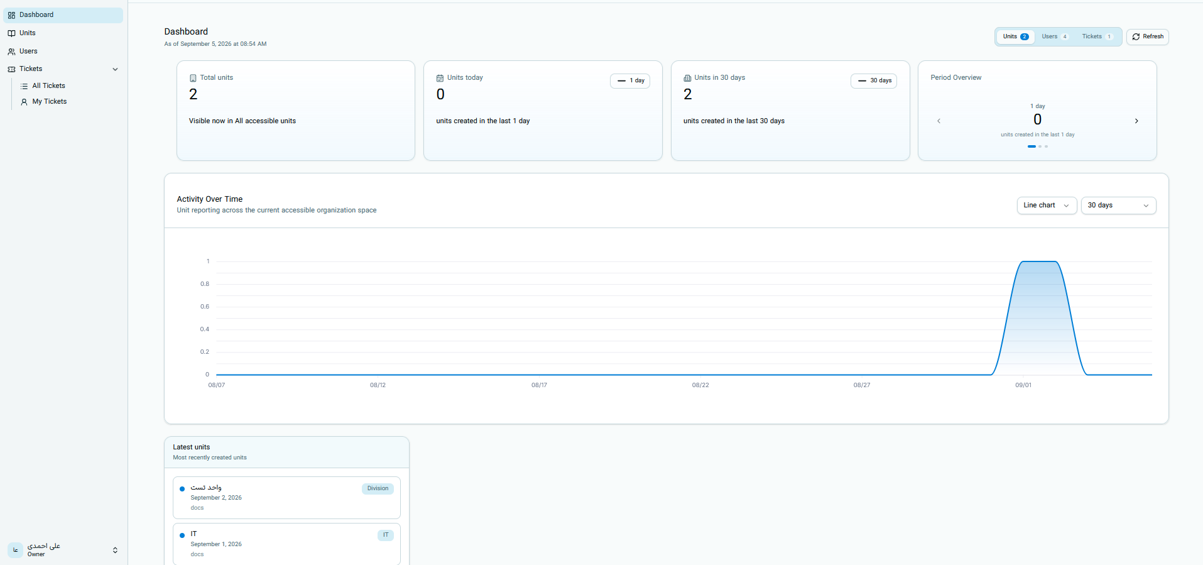Click the Refresh button
The image size is (1203, 565).
pos(1147,36)
